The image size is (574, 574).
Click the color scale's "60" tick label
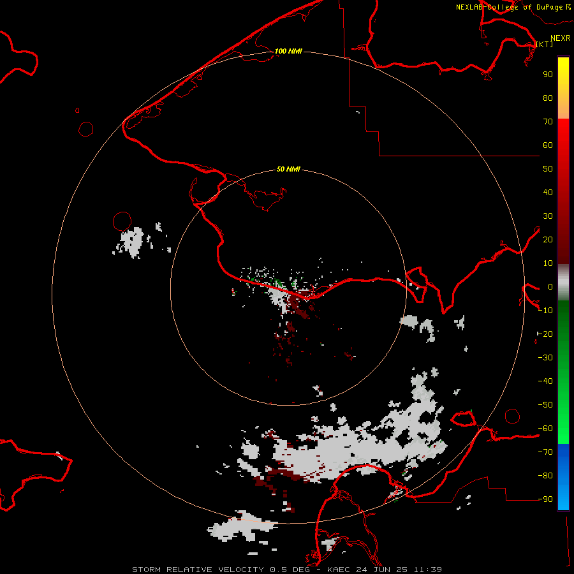click(x=548, y=145)
